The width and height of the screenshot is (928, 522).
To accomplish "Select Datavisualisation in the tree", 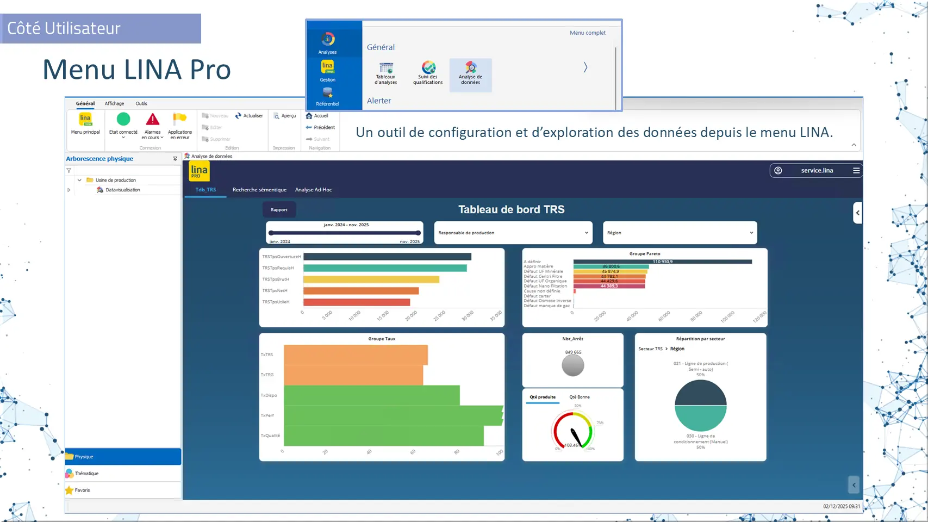I will 122,190.
